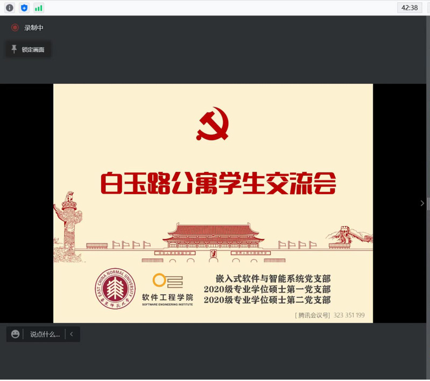Click the blue security shield icon
The height and width of the screenshot is (381, 430).
tap(24, 8)
